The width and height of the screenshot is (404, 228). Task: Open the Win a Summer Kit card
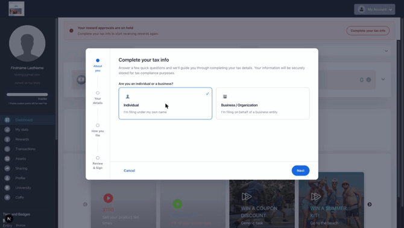click(x=332, y=200)
